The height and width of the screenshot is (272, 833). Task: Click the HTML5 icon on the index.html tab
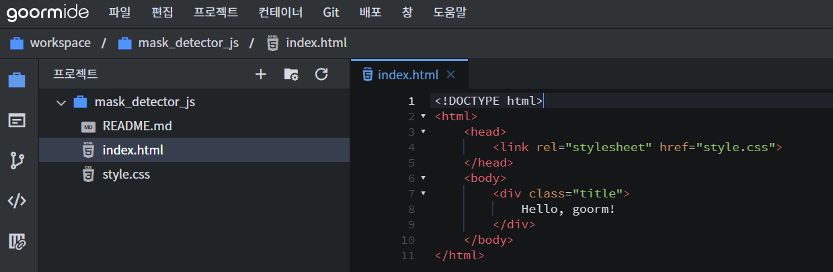tap(367, 75)
